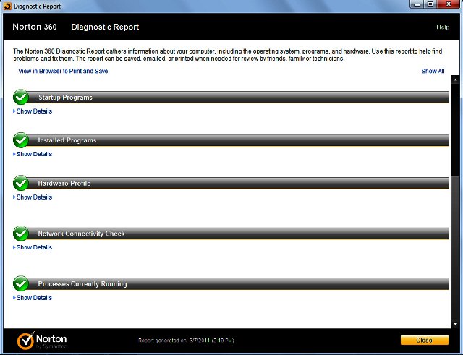The height and width of the screenshot is (355, 463).
Task: Click the Installed Programs green checkmark icon
Action: [21, 140]
